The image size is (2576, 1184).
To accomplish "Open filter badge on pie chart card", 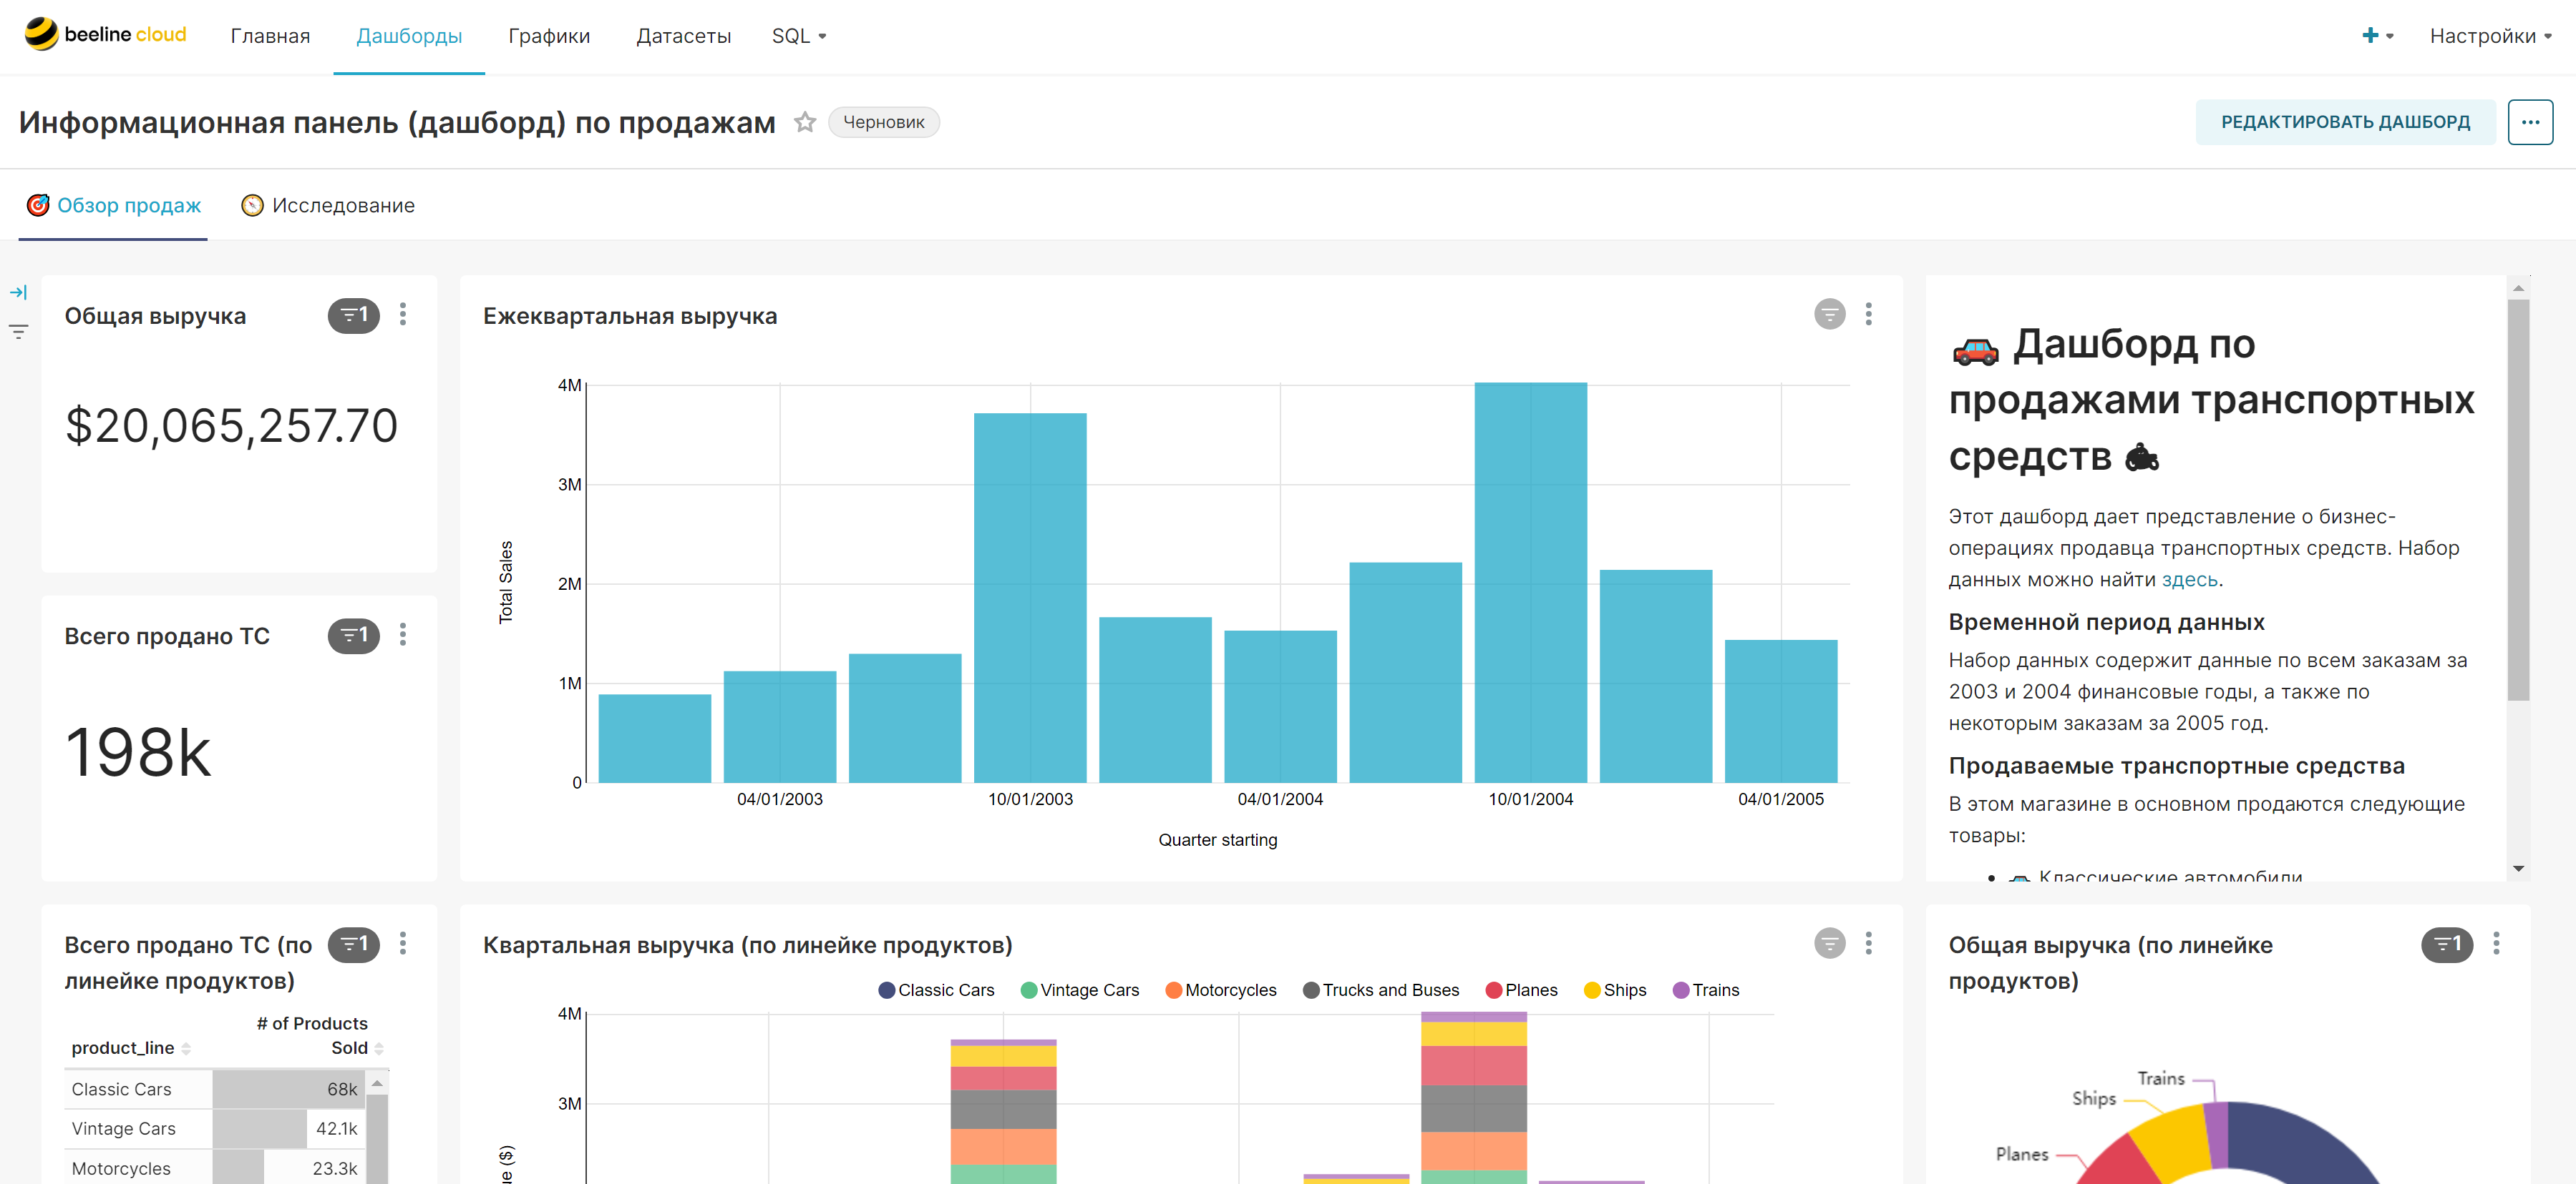I will coord(2446,944).
